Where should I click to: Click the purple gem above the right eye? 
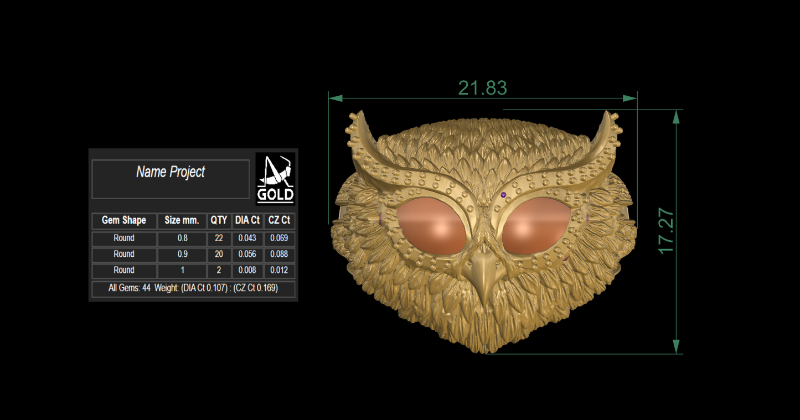point(504,195)
